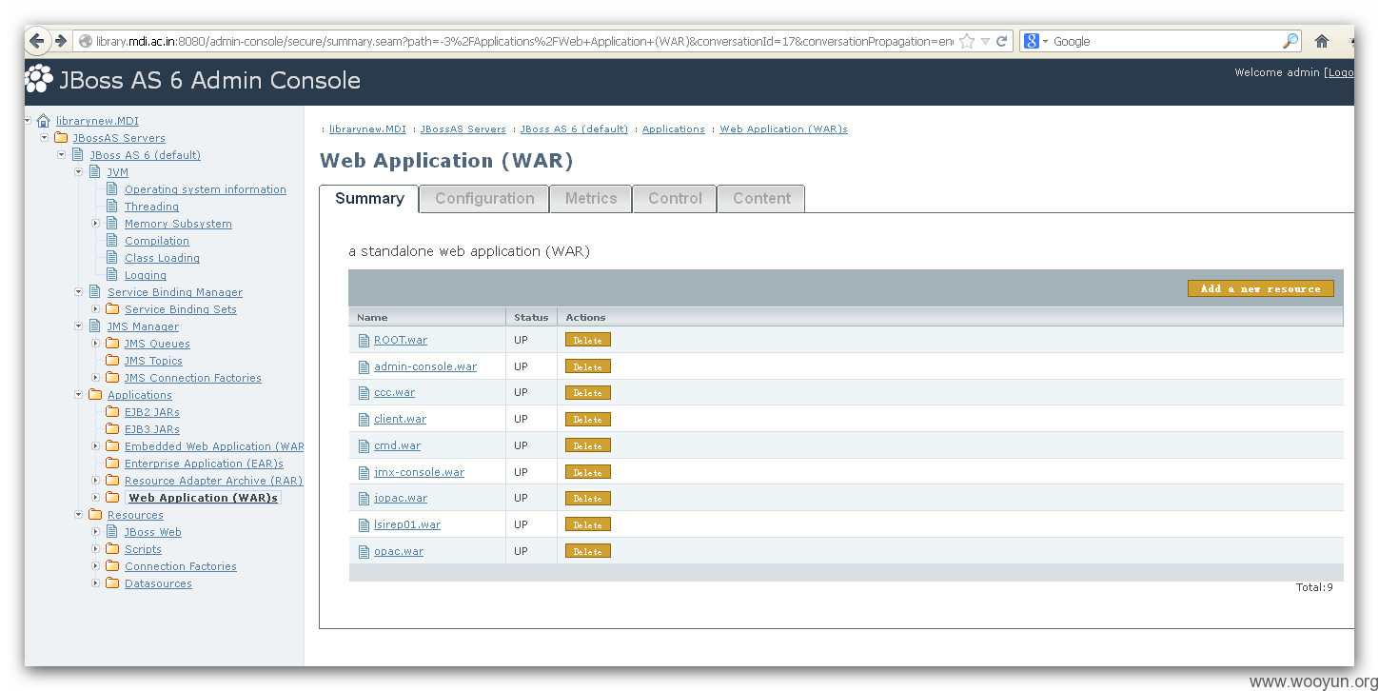Click the Name column header
This screenshot has width=1379, height=691.
click(372, 317)
